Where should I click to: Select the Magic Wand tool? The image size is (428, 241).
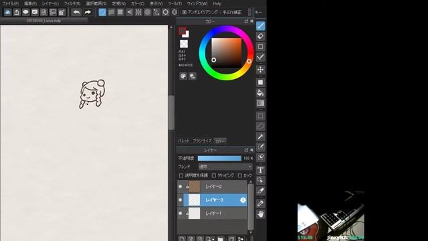(261, 137)
